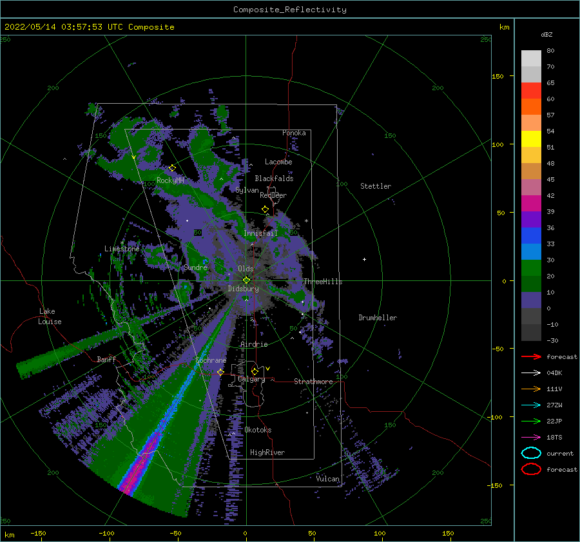This screenshot has height=542, width=580.
Task: Click the Blackfalds town label
Action: pyautogui.click(x=274, y=179)
